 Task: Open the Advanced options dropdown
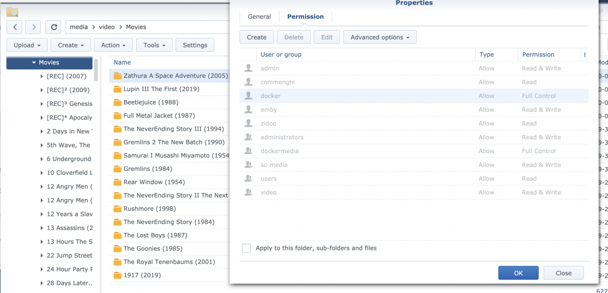coord(379,37)
